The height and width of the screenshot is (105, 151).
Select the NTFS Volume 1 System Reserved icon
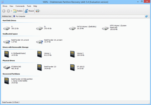[105, 28]
